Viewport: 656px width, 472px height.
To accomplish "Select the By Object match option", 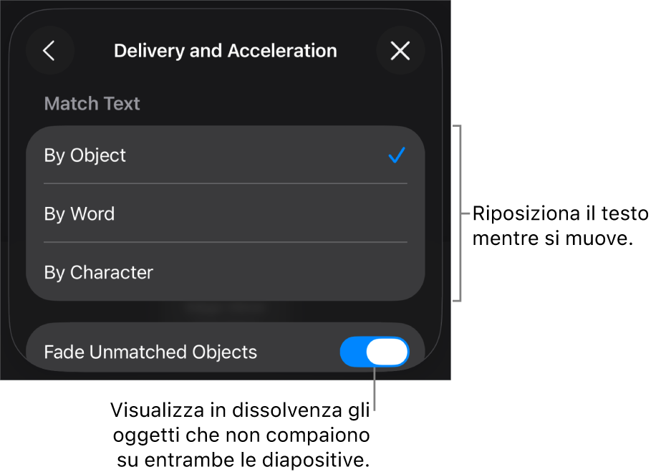I will pyautogui.click(x=226, y=155).
